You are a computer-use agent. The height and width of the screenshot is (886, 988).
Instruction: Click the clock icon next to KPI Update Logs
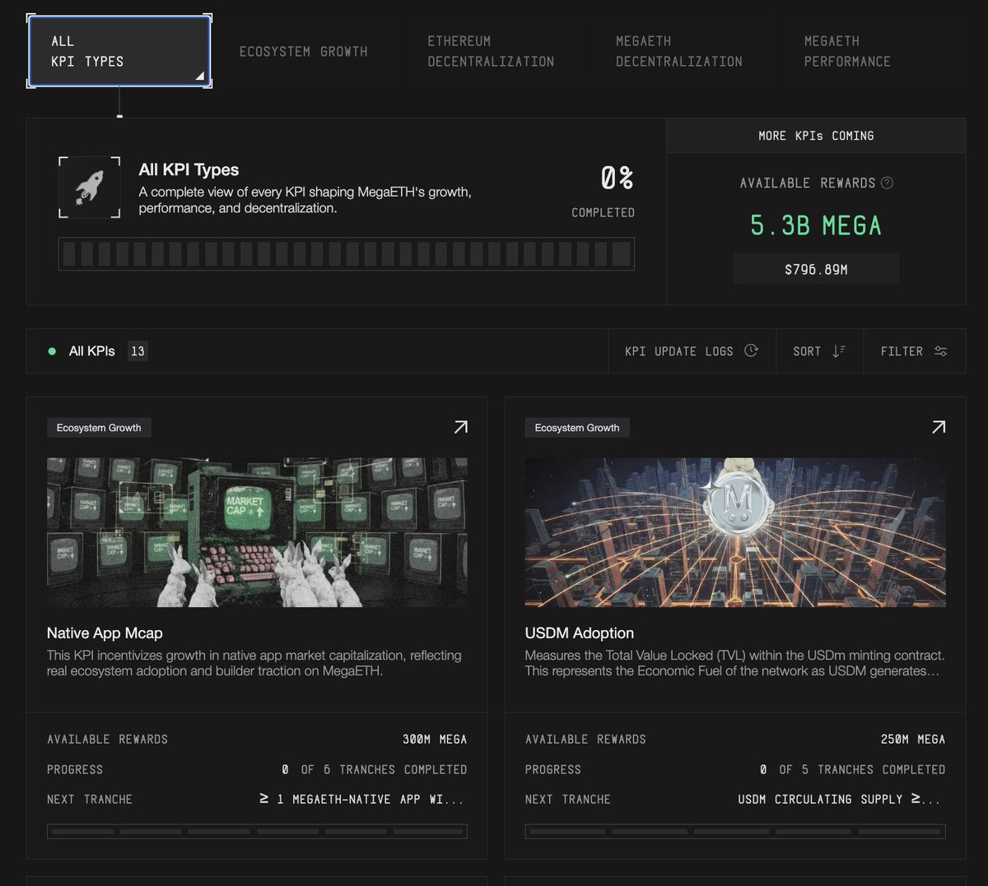point(751,350)
